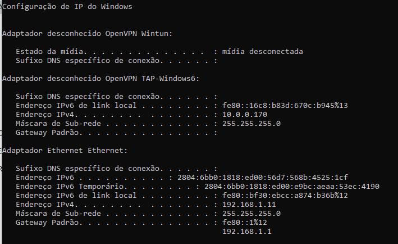Click the 'Adaptador Ethernet Ethernet' header line
Image resolution: width=398 pixels, height=244 pixels.
tap(65, 151)
